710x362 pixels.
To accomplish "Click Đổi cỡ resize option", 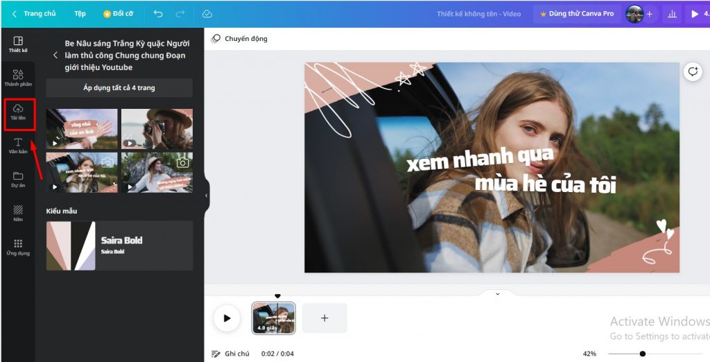I will coord(119,14).
